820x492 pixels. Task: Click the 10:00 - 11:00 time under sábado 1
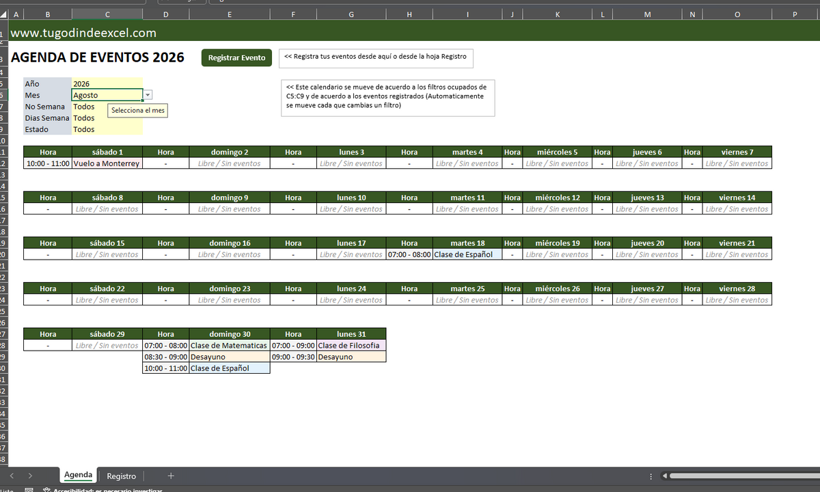coord(48,163)
